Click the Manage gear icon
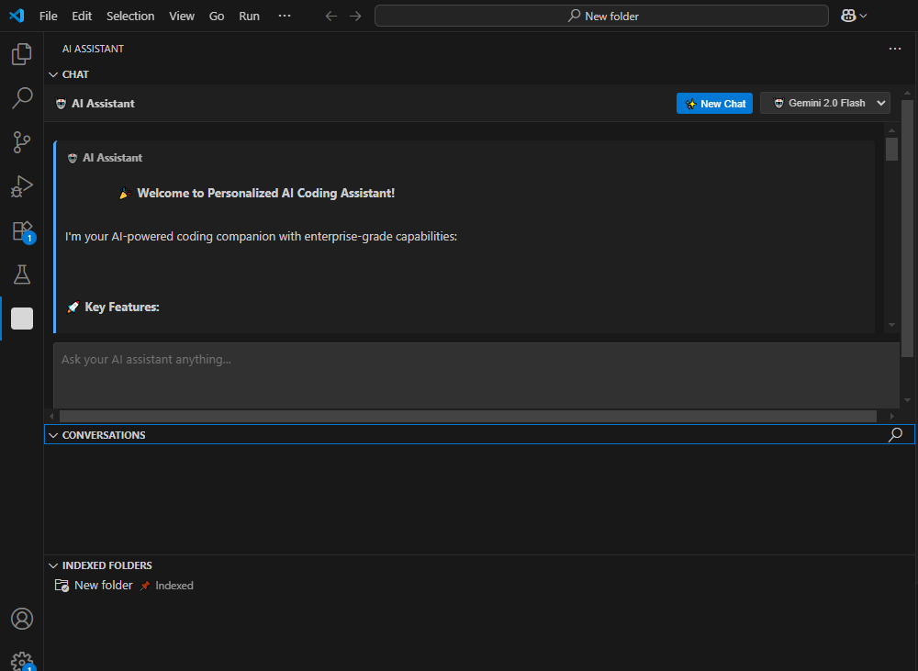Screen dimensions: 918x671 click(22, 660)
